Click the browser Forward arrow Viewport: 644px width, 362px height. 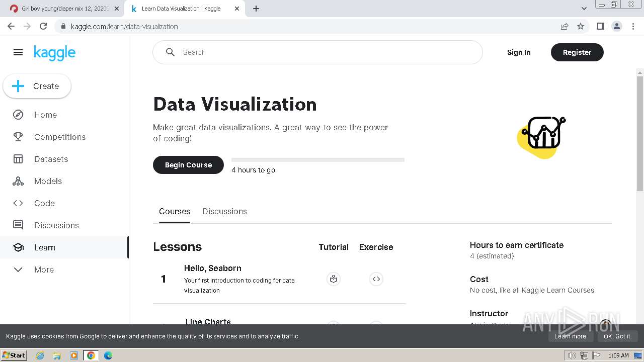coord(27,26)
